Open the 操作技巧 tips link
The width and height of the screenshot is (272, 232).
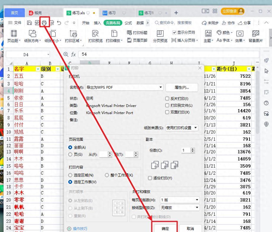pyautogui.click(x=80, y=229)
